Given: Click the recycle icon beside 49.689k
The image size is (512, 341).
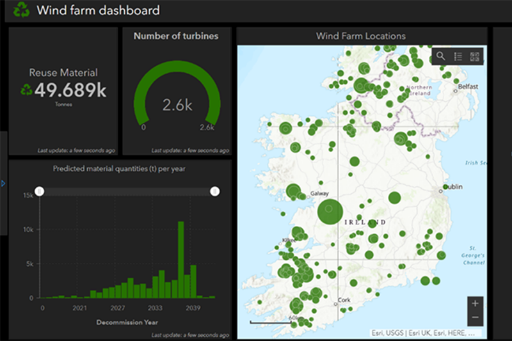Looking at the screenshot, I should (26, 90).
